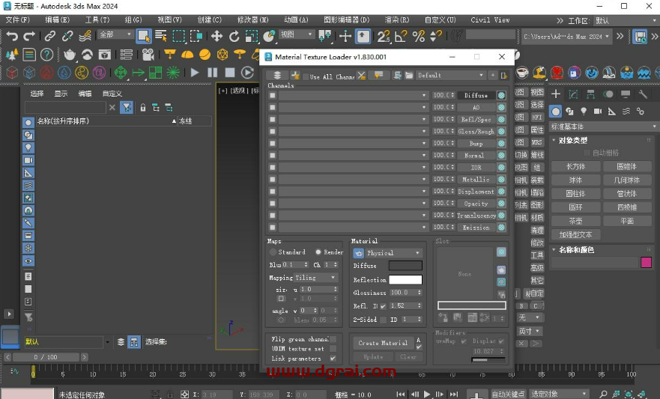
Task: Select the Standard maps radio button
Action: 273,252
